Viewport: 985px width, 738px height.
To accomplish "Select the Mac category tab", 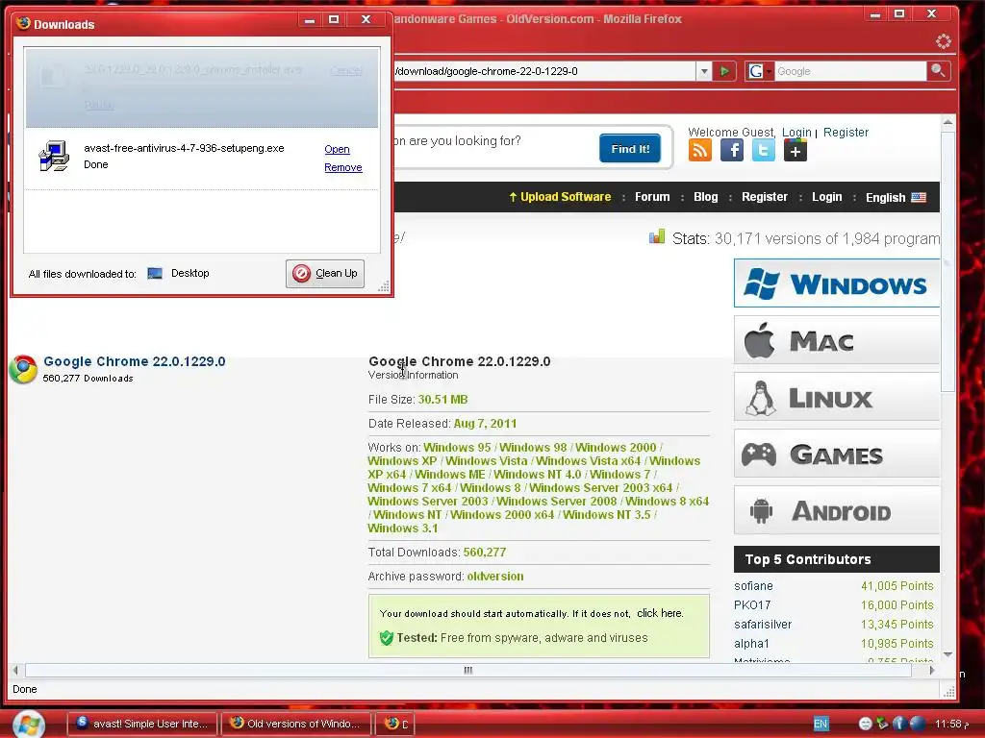I will click(837, 340).
